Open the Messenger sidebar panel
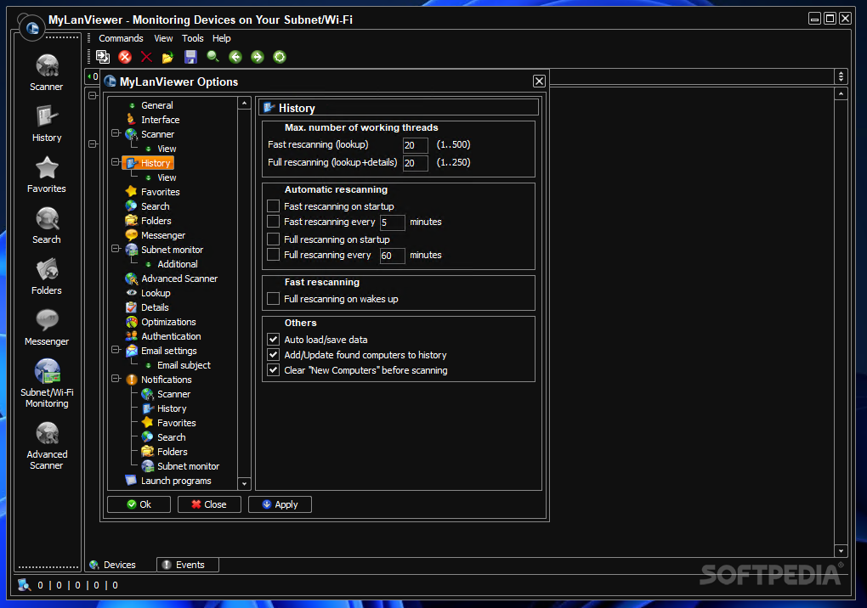The width and height of the screenshot is (867, 608). (x=47, y=328)
